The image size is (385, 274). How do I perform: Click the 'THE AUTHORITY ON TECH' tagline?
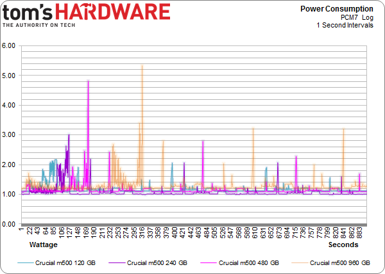coord(38,25)
